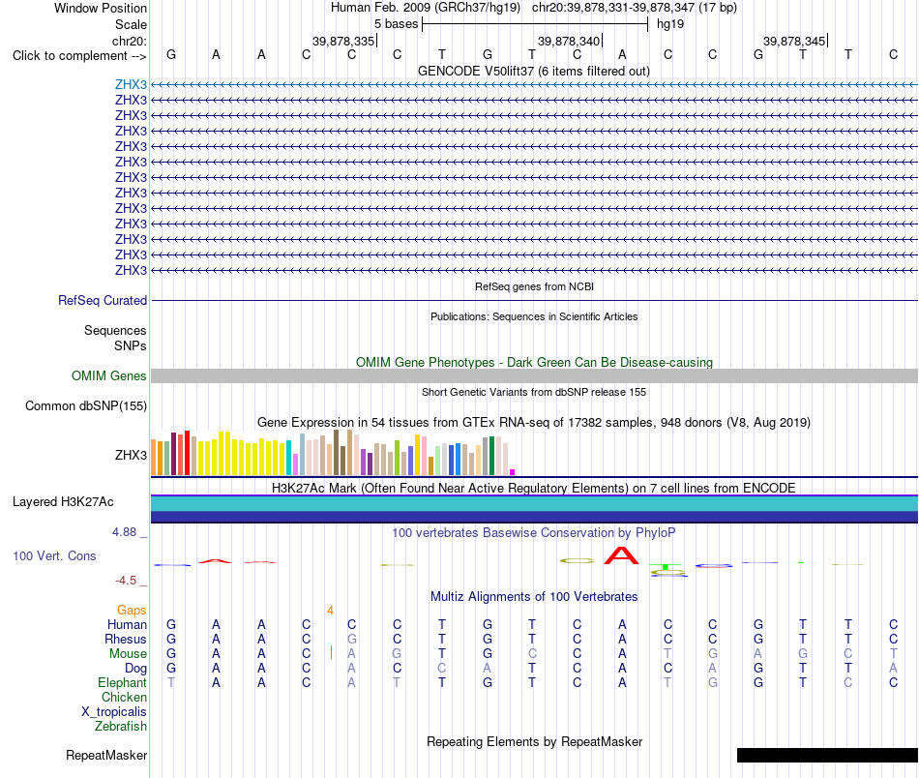
Task: Click the 4.88 PhyloP upper scale value
Action: click(124, 532)
